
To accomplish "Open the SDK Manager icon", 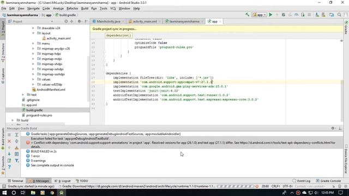I will coord(323,15).
